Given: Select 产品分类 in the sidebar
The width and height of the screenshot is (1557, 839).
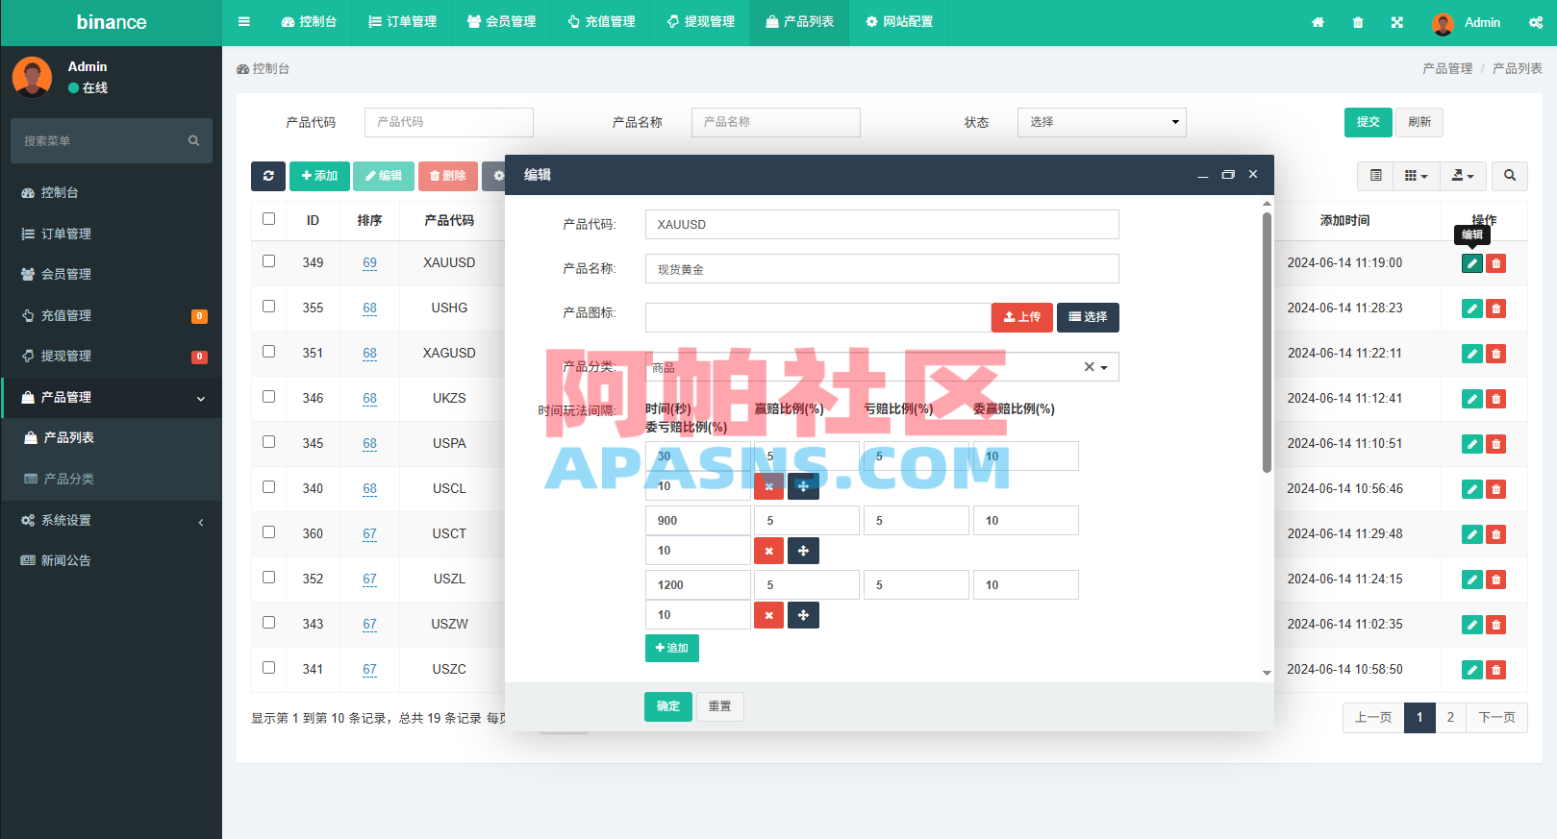Looking at the screenshot, I should 112,479.
